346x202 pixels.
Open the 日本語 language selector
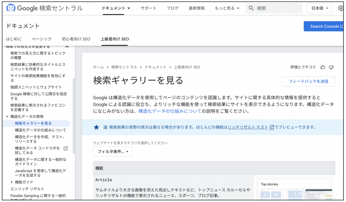pos(319,8)
